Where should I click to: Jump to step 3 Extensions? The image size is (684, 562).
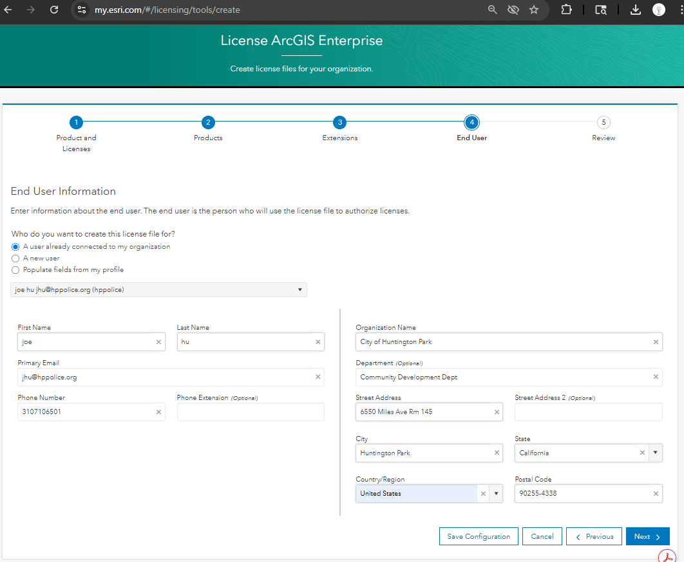[340, 123]
